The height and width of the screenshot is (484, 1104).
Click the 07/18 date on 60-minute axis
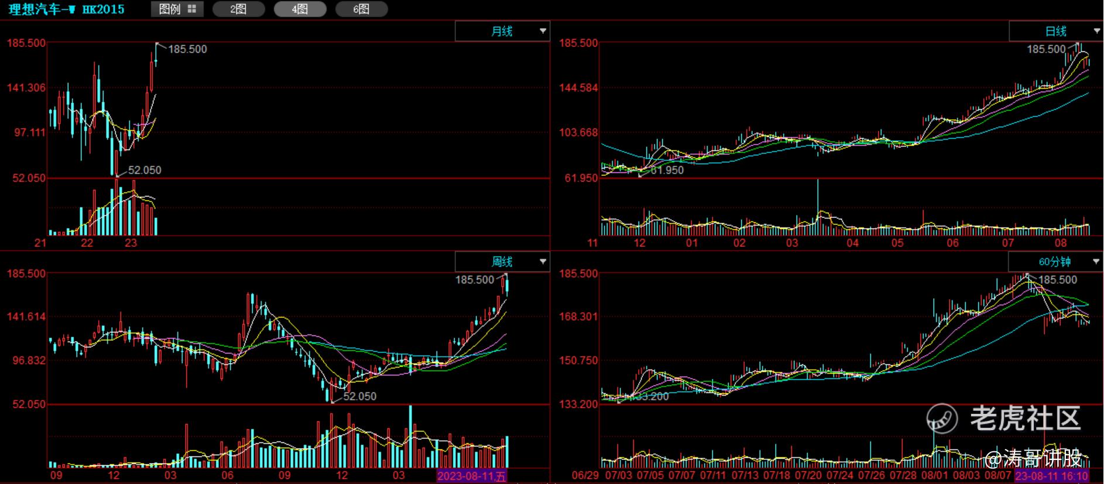(777, 475)
